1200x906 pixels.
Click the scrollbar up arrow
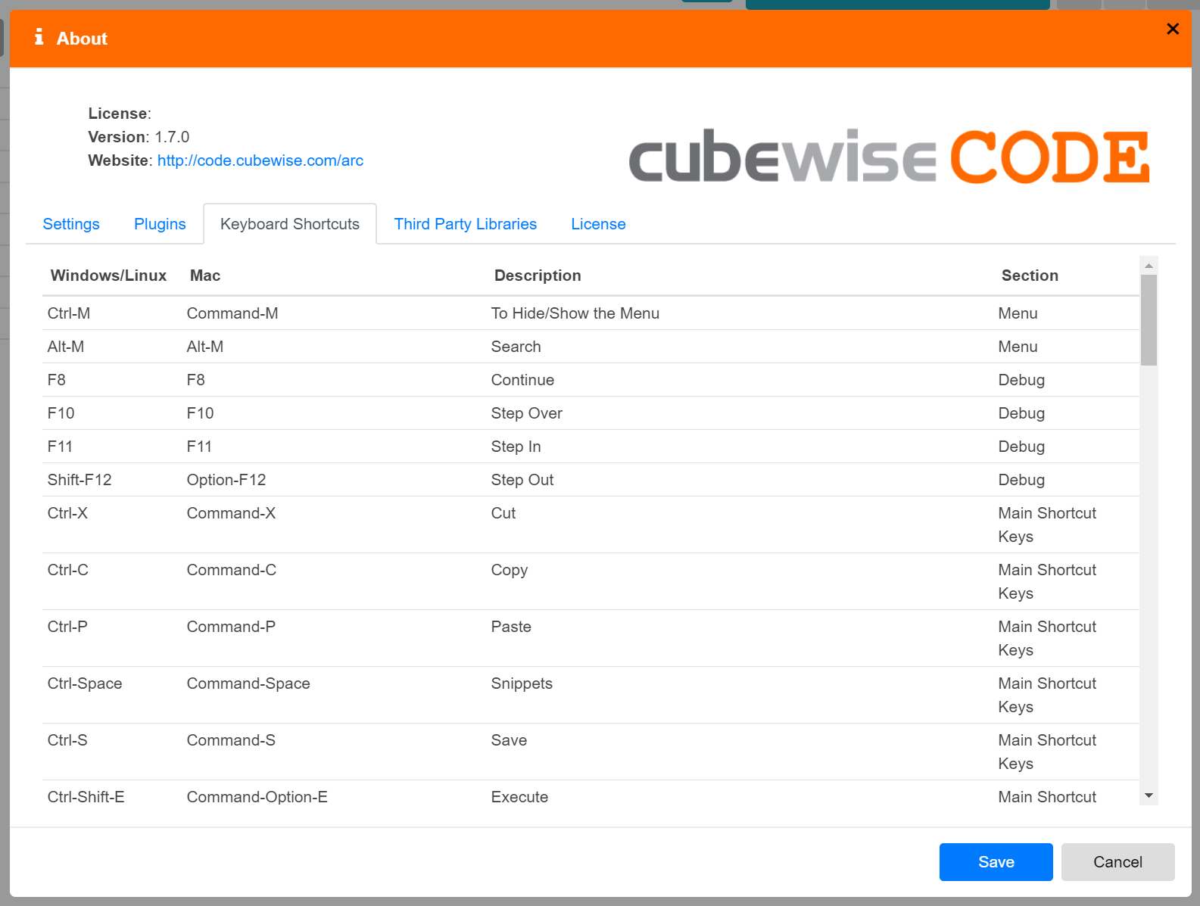pyautogui.click(x=1149, y=266)
